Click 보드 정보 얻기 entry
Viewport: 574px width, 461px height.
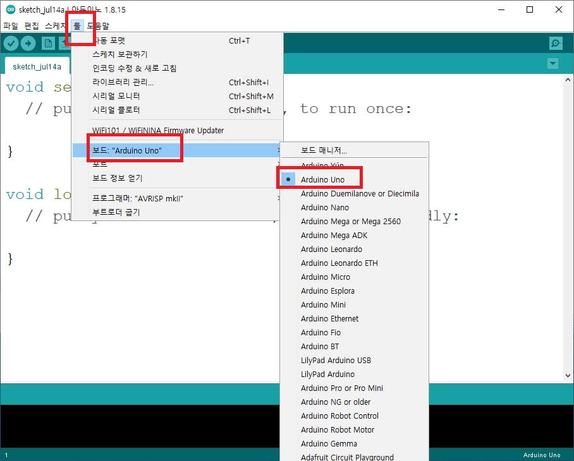(177, 178)
